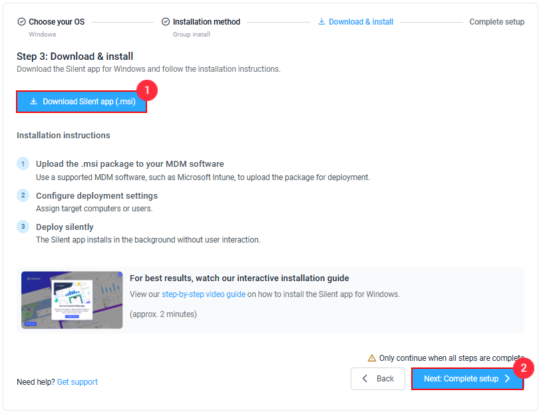This screenshot has width=541, height=416.
Task: Open the step-by-step video guide link
Action: coord(204,294)
